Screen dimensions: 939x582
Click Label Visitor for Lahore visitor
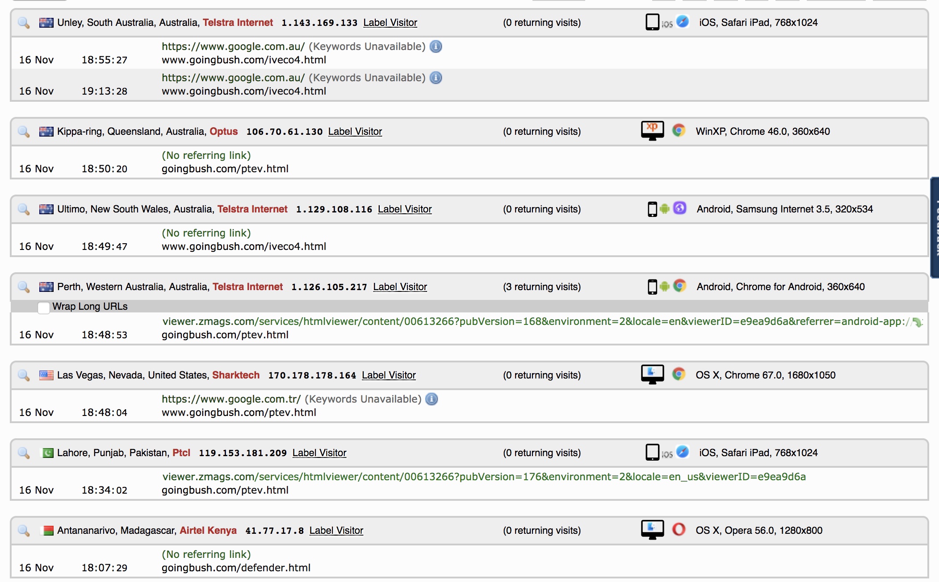tap(319, 453)
